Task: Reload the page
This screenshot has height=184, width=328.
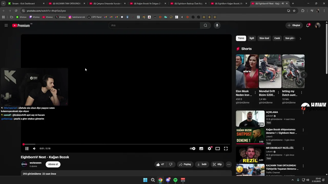Action: [x=16, y=11]
